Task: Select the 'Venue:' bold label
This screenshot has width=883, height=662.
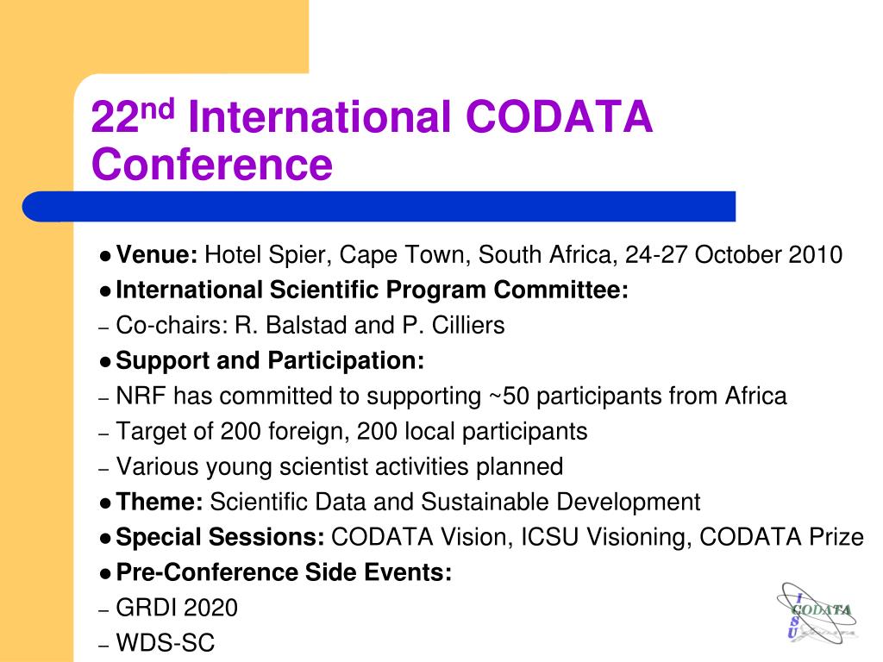Action: 157,255
